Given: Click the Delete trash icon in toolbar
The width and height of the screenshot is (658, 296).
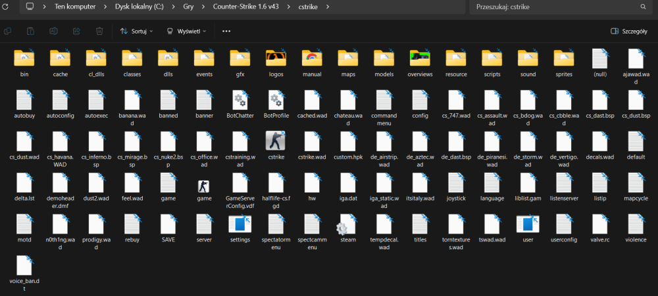Looking at the screenshot, I should (99, 31).
